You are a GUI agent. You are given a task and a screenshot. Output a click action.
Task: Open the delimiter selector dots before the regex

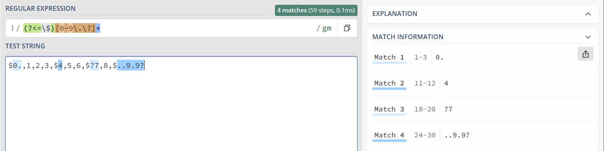click(12, 28)
